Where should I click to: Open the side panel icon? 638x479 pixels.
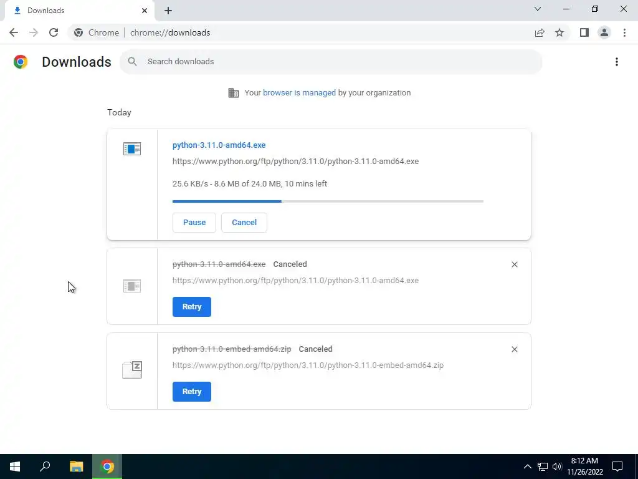584,32
